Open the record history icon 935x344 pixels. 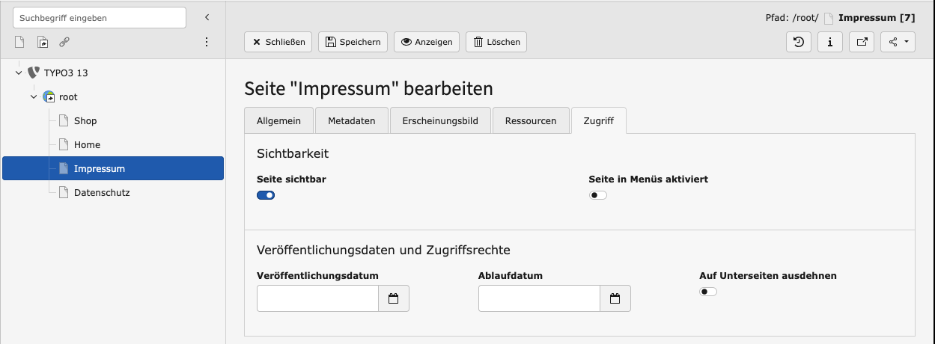pyautogui.click(x=799, y=42)
